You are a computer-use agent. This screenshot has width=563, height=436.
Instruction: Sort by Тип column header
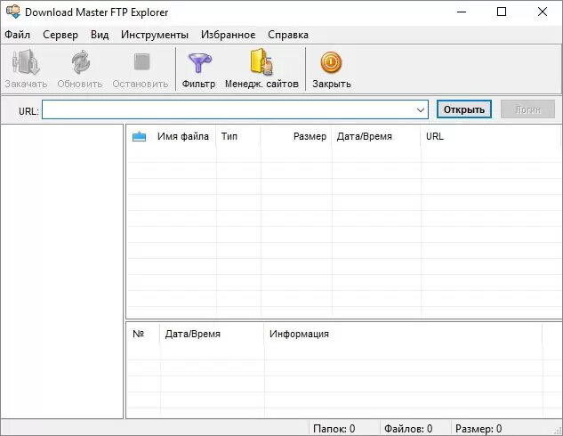pos(229,136)
